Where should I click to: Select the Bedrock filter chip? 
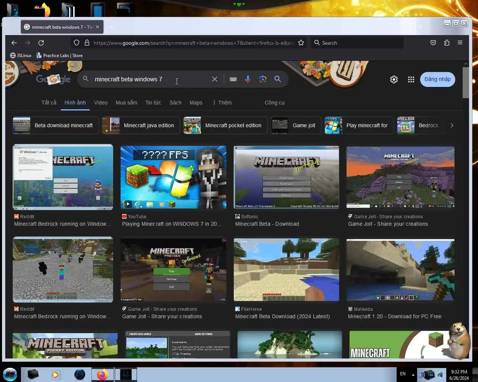421,125
